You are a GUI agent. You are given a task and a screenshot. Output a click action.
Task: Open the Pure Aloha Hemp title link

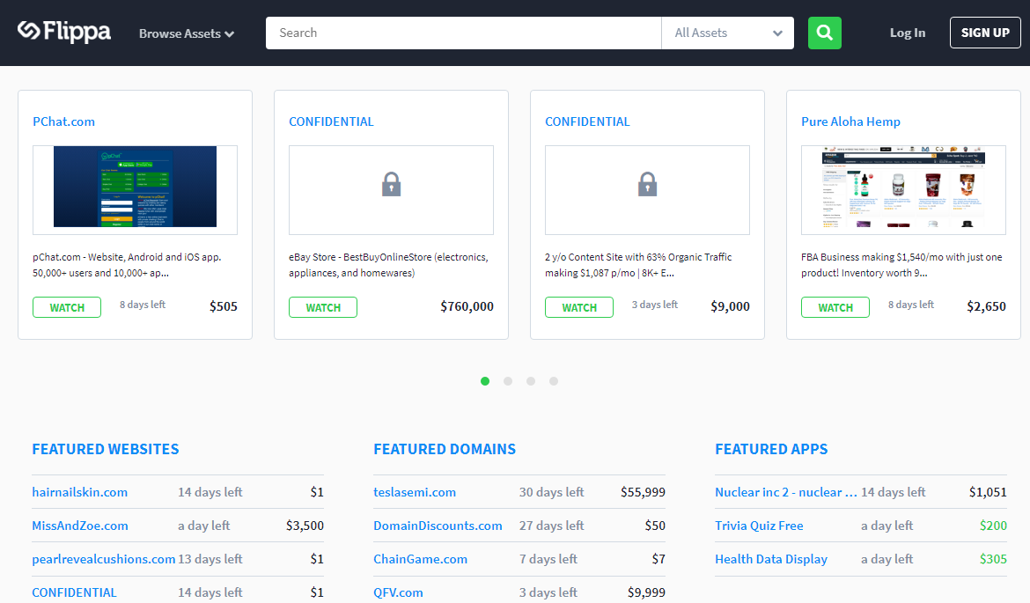click(850, 121)
